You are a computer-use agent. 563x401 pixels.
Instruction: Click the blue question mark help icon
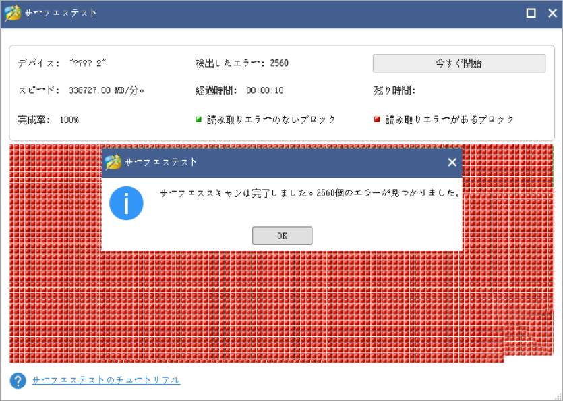click(18, 381)
